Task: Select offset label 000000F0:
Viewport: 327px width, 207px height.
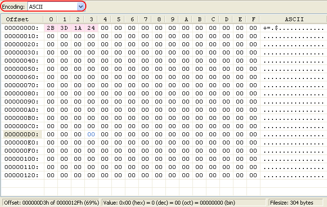Action: pyautogui.click(x=22, y=151)
